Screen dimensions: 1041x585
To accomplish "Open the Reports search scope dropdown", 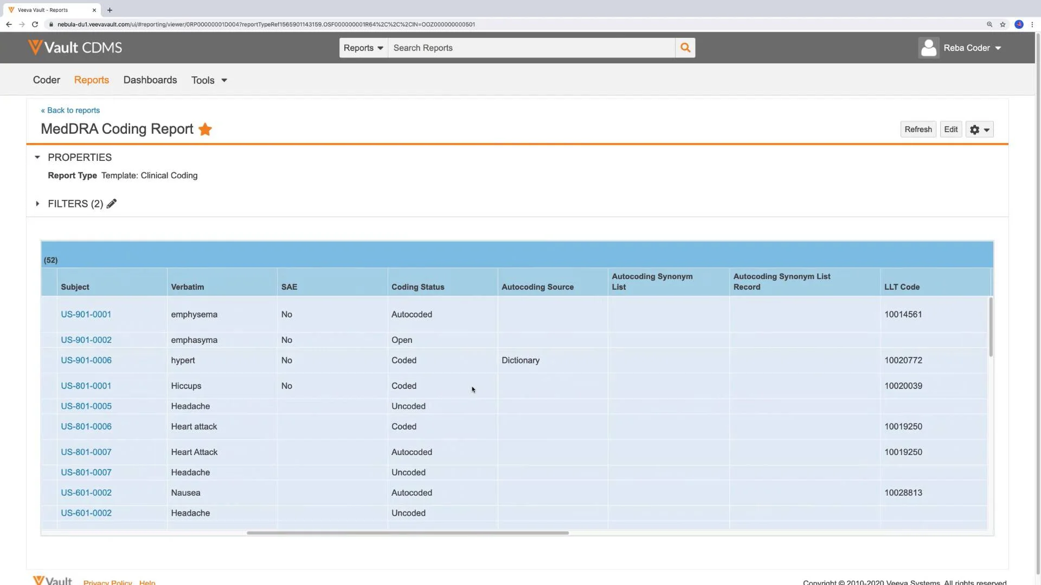I will [x=363, y=48].
